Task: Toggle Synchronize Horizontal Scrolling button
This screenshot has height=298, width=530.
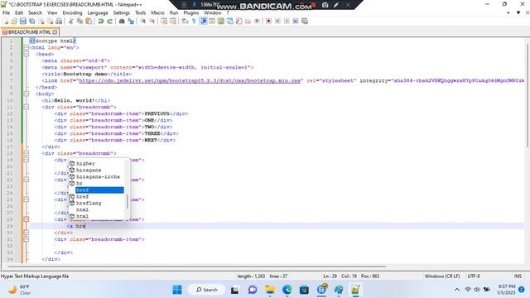Action: (x=173, y=21)
